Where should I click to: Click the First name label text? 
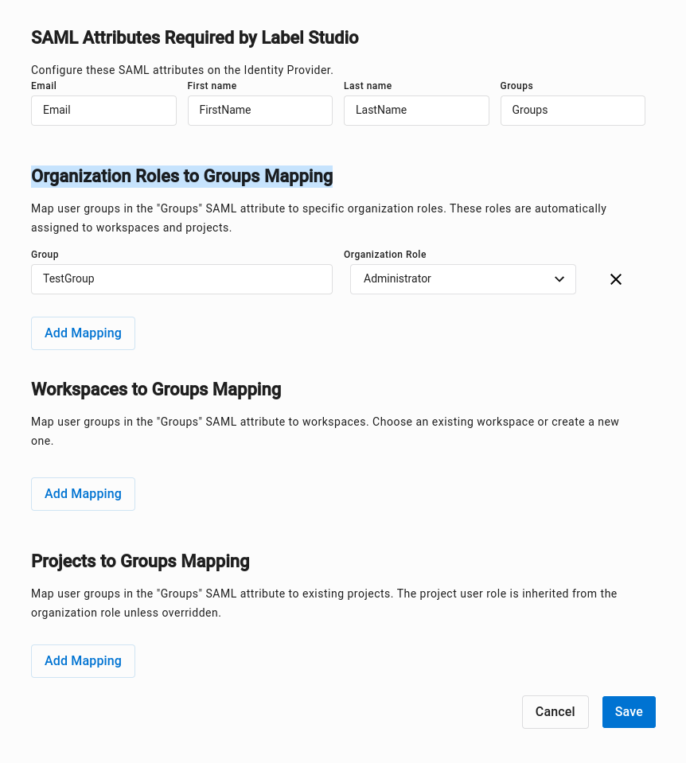(x=212, y=86)
